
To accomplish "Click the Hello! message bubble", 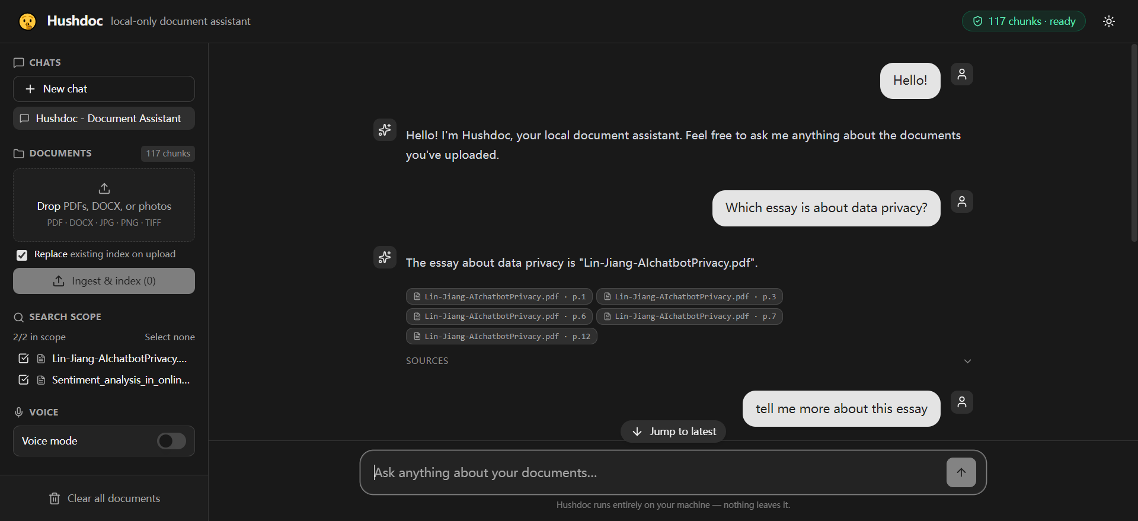I will [910, 81].
